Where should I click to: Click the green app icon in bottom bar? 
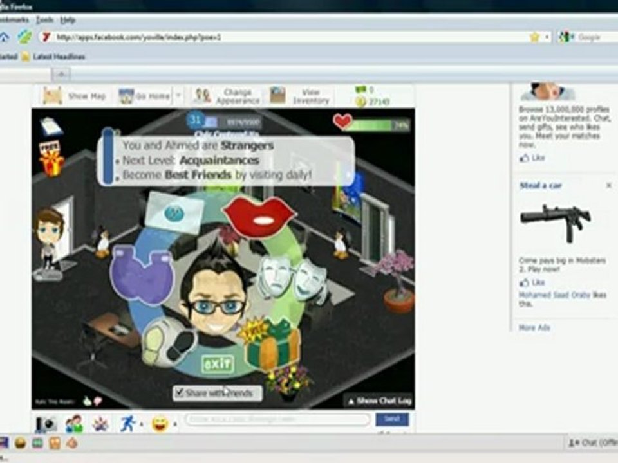click(x=37, y=443)
